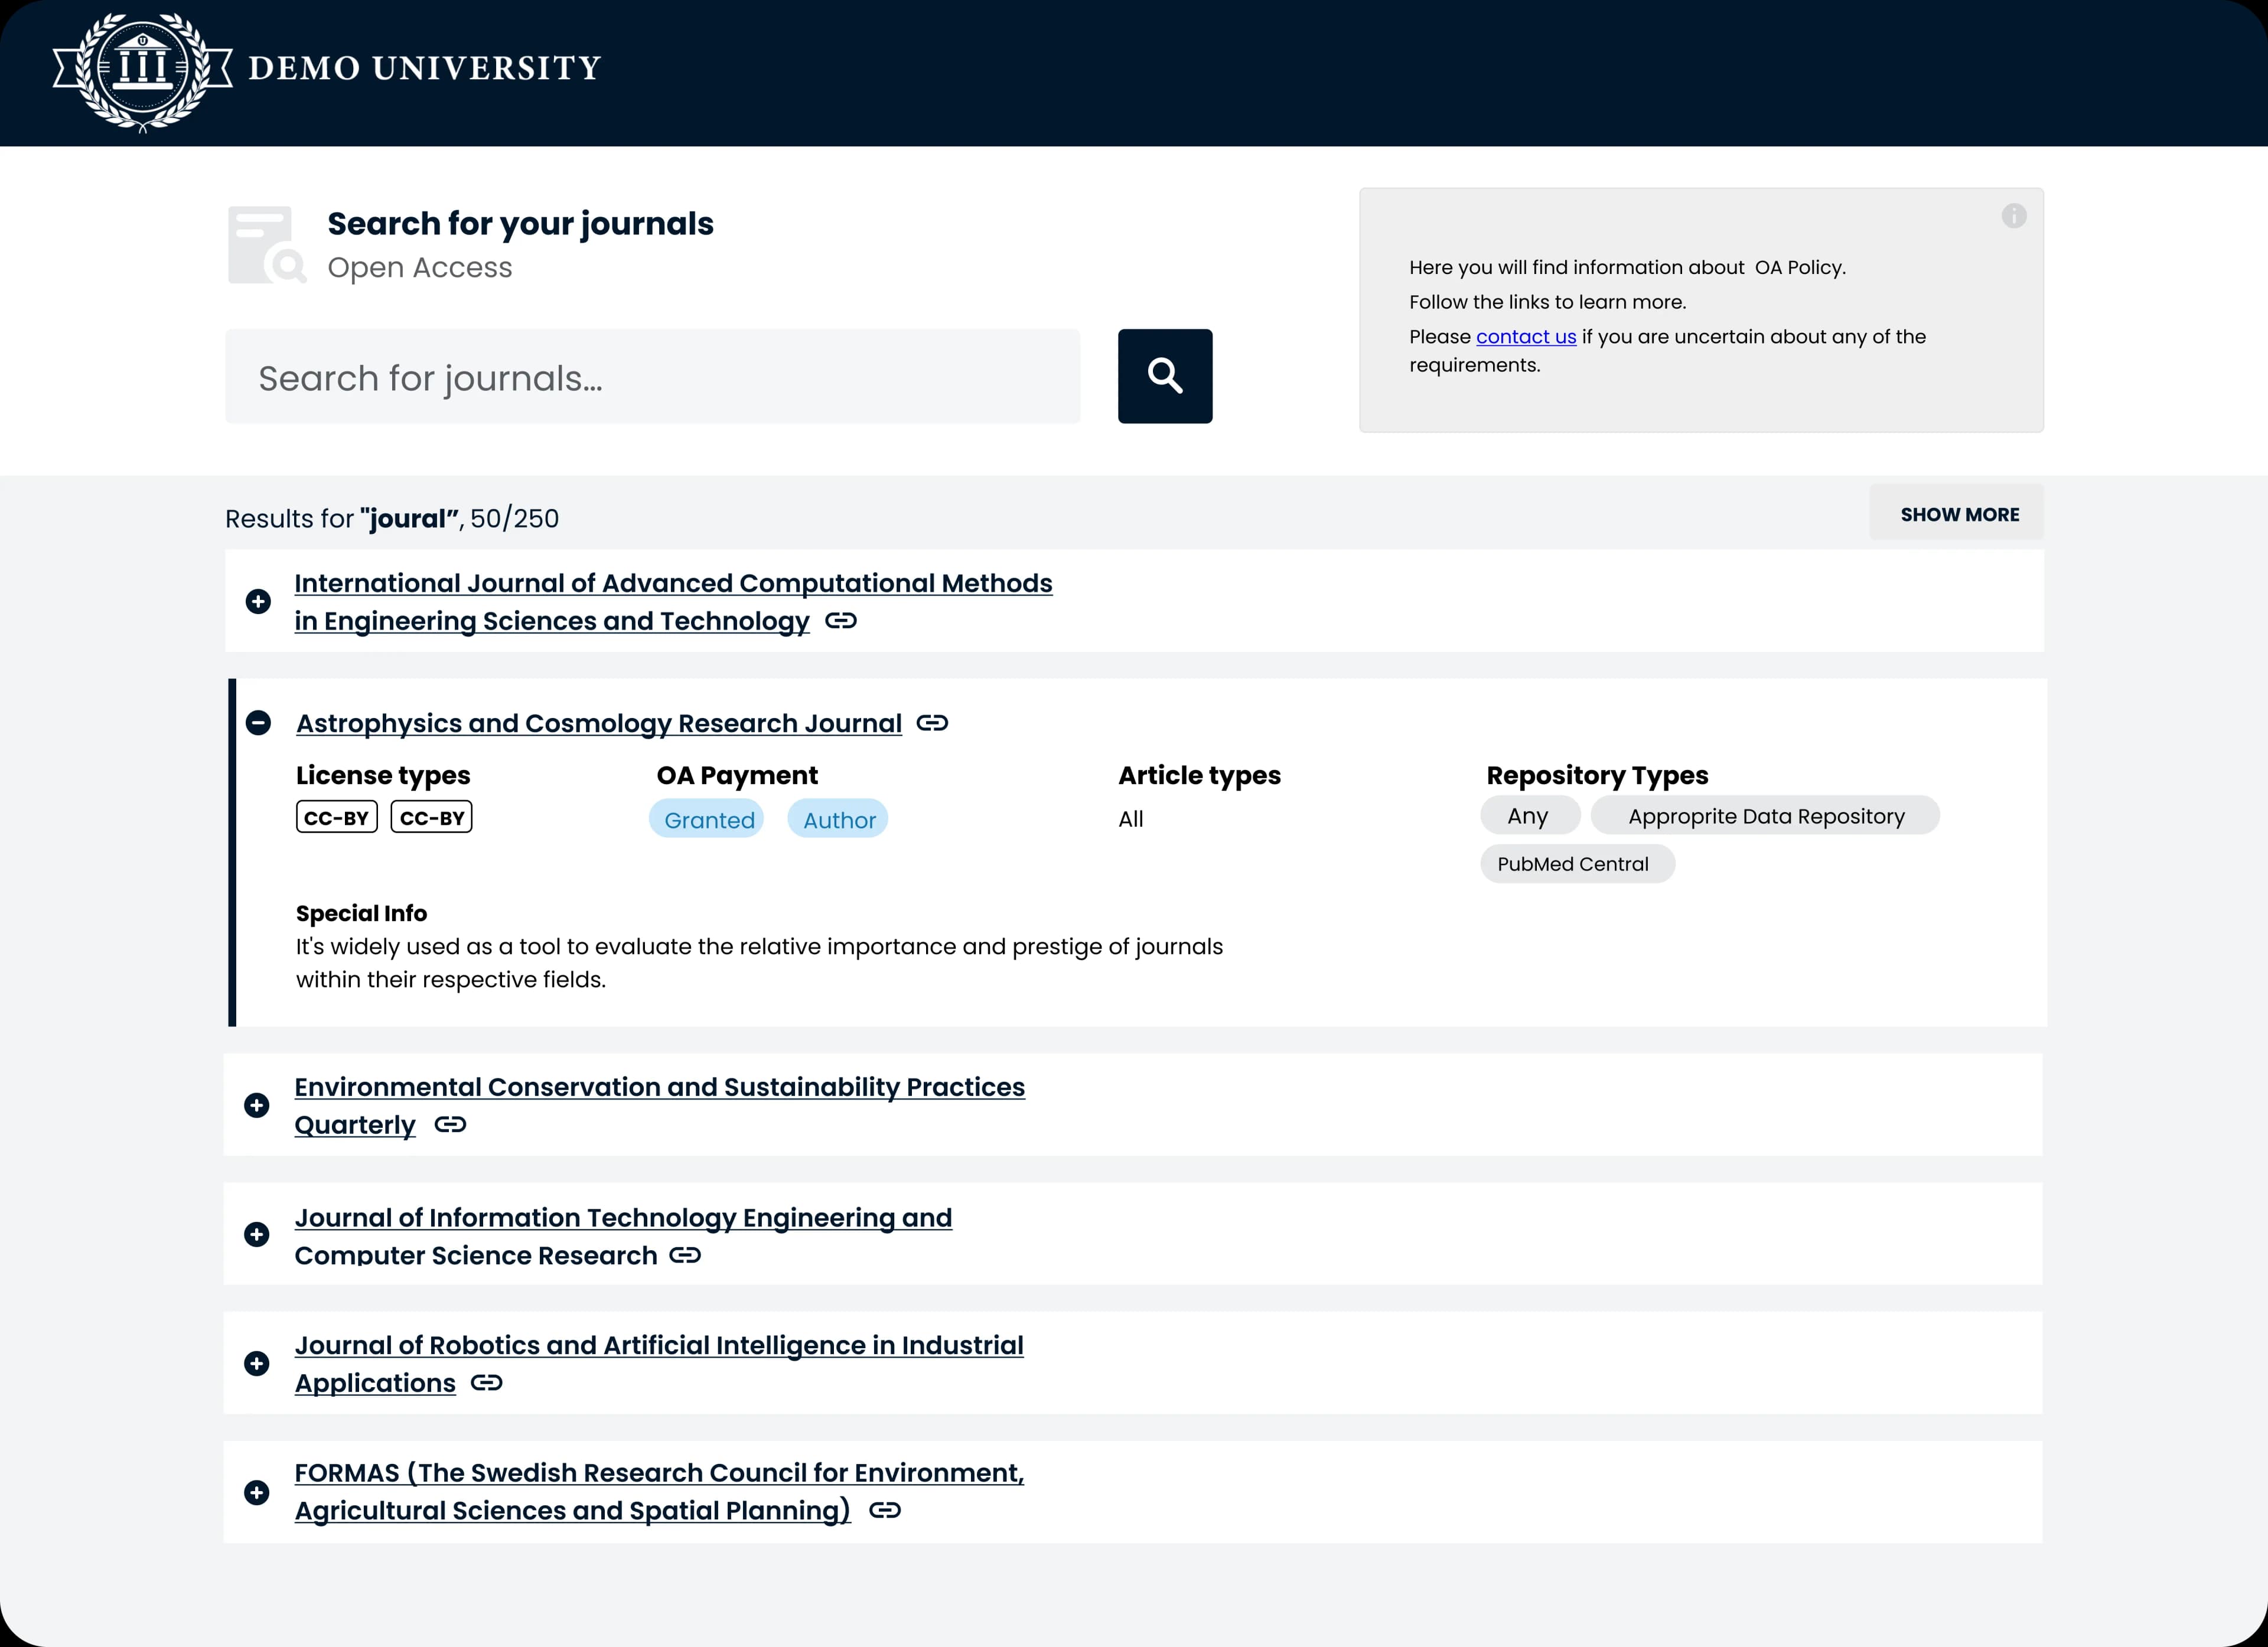Open Environmental Conservation and Sustainability Practices Quarterly link
The width and height of the screenshot is (2268, 1647).
659,1105
